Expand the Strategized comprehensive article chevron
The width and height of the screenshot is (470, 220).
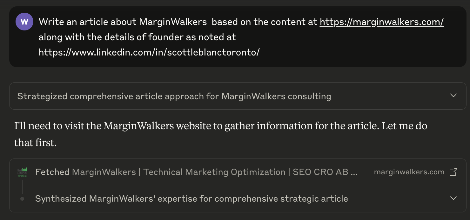pyautogui.click(x=453, y=95)
